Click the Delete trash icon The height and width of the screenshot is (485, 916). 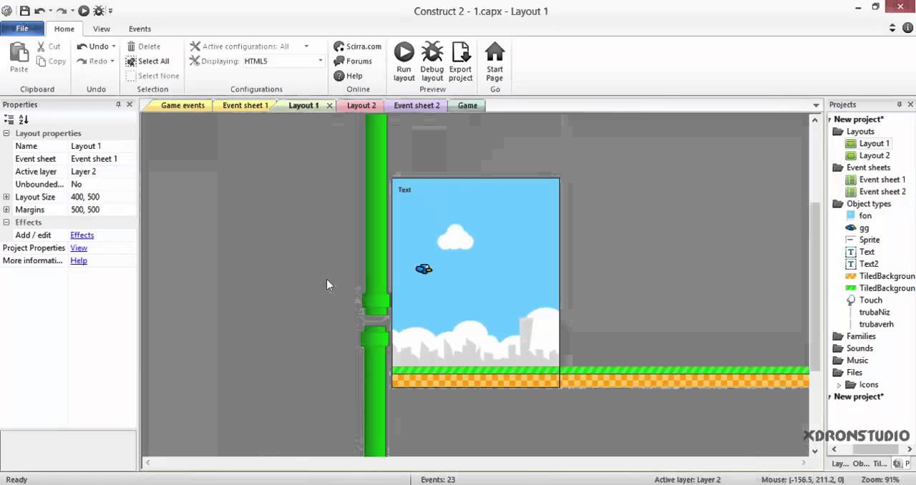131,46
